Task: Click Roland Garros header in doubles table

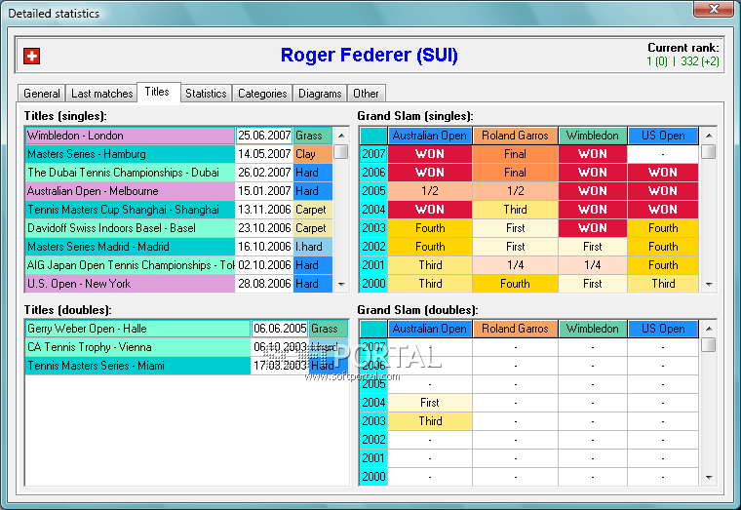Action: pyautogui.click(x=515, y=329)
